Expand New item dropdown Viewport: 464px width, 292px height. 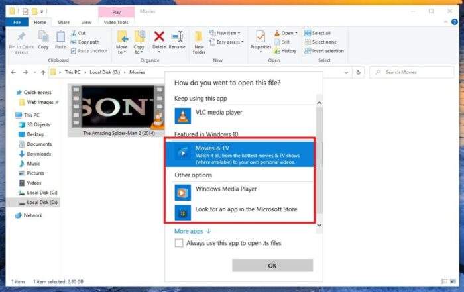225,33
